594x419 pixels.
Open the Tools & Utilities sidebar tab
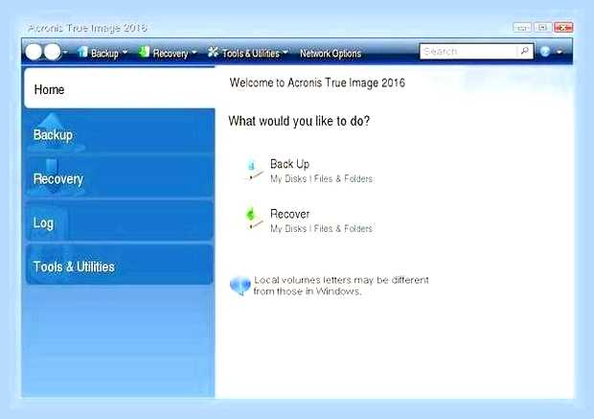click(120, 265)
